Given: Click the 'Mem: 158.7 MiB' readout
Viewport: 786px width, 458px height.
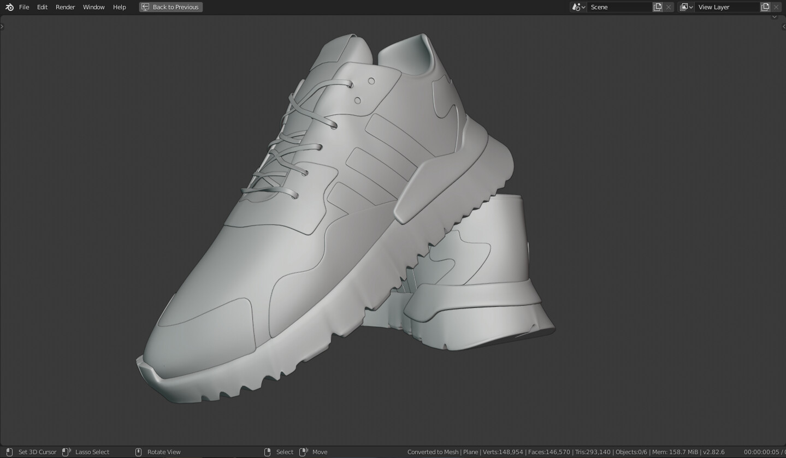Looking at the screenshot, I should point(675,452).
